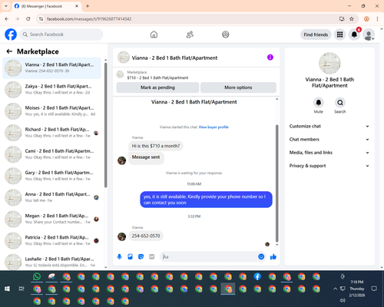Mute this chat with bell icon
The width and height of the screenshot is (384, 307).
[x=319, y=103]
